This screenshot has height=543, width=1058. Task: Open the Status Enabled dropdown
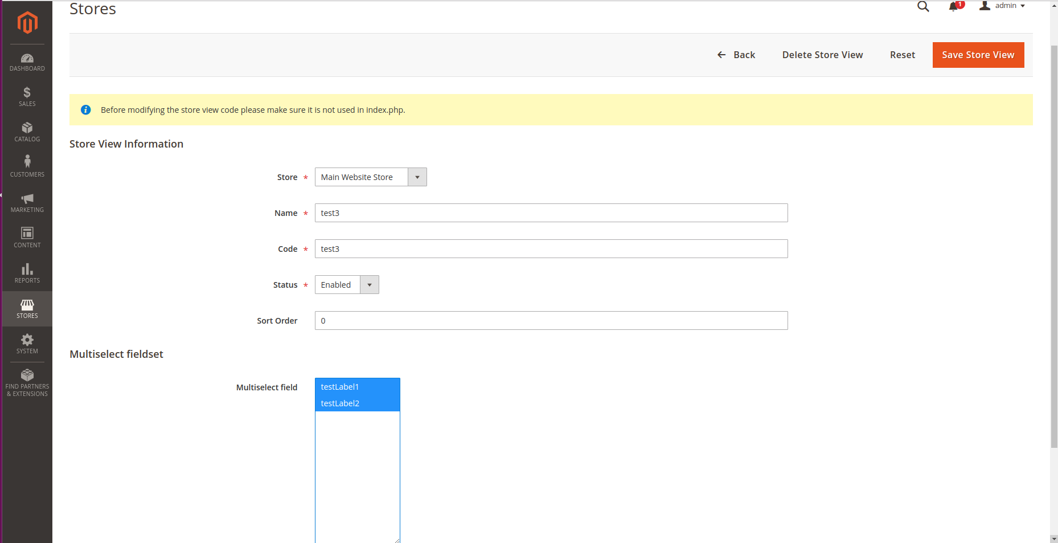tap(347, 285)
